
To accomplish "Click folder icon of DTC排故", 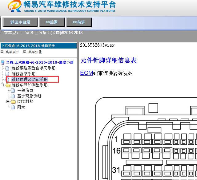I will (13, 102).
